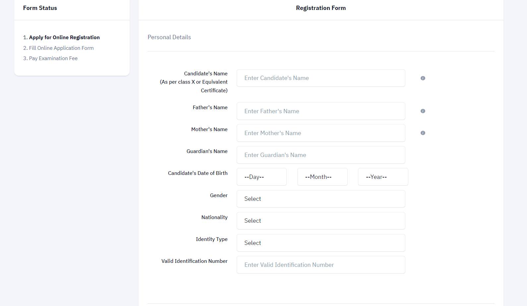Click inside the Guardian's Name input field

point(321,155)
